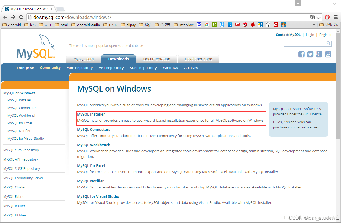341x223 pixels.
Task: Open the Windows submenu item
Action: pyautogui.click(x=170, y=68)
